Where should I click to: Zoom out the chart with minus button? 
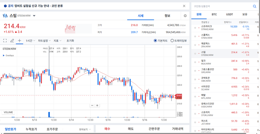click(92, 105)
